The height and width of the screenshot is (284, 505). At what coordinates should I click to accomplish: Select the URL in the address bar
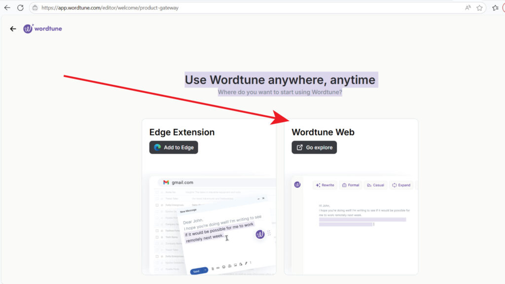(x=110, y=8)
